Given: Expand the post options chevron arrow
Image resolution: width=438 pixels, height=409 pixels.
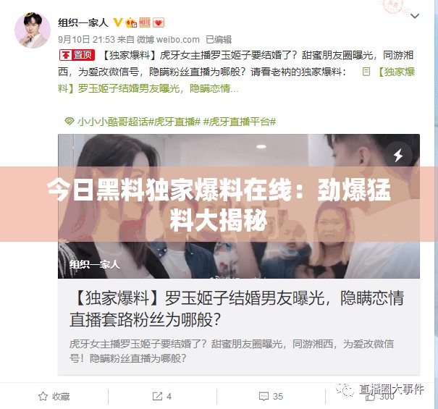Looking at the screenshot, I should [x=415, y=16].
